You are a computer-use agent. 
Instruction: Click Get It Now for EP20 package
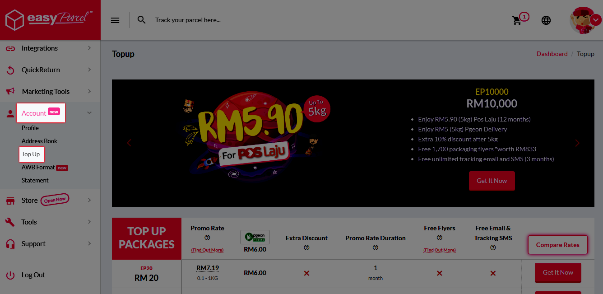coord(558,272)
